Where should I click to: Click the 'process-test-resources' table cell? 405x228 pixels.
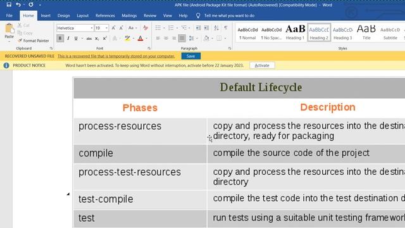(140, 177)
